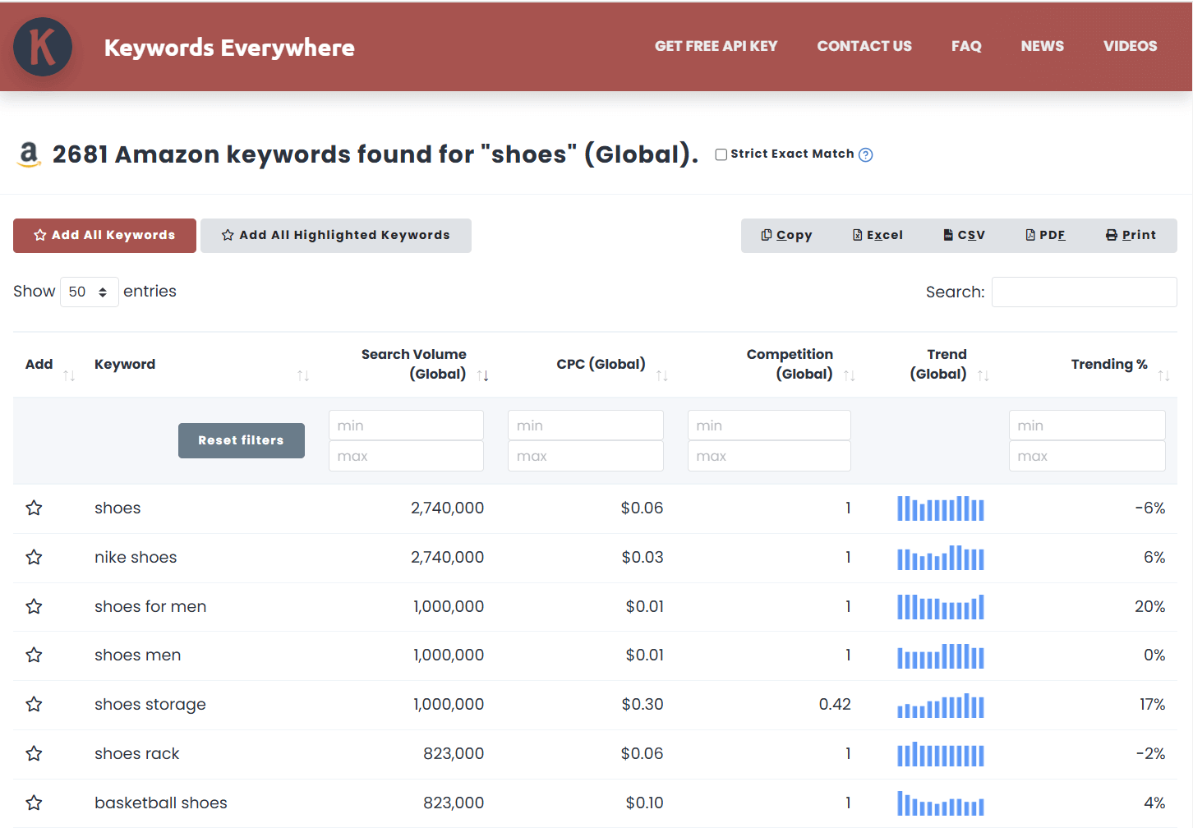The width and height of the screenshot is (1193, 828).
Task: Go to the FAQ page
Action: click(966, 46)
